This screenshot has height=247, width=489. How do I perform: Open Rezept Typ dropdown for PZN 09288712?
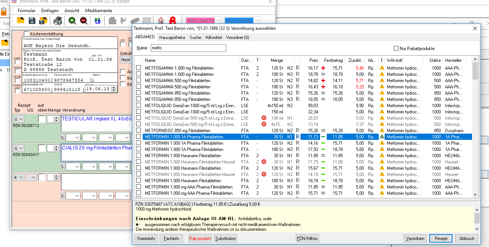(18, 119)
